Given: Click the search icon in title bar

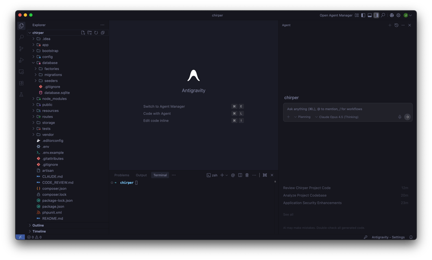Looking at the screenshot, I should pyautogui.click(x=383, y=16).
